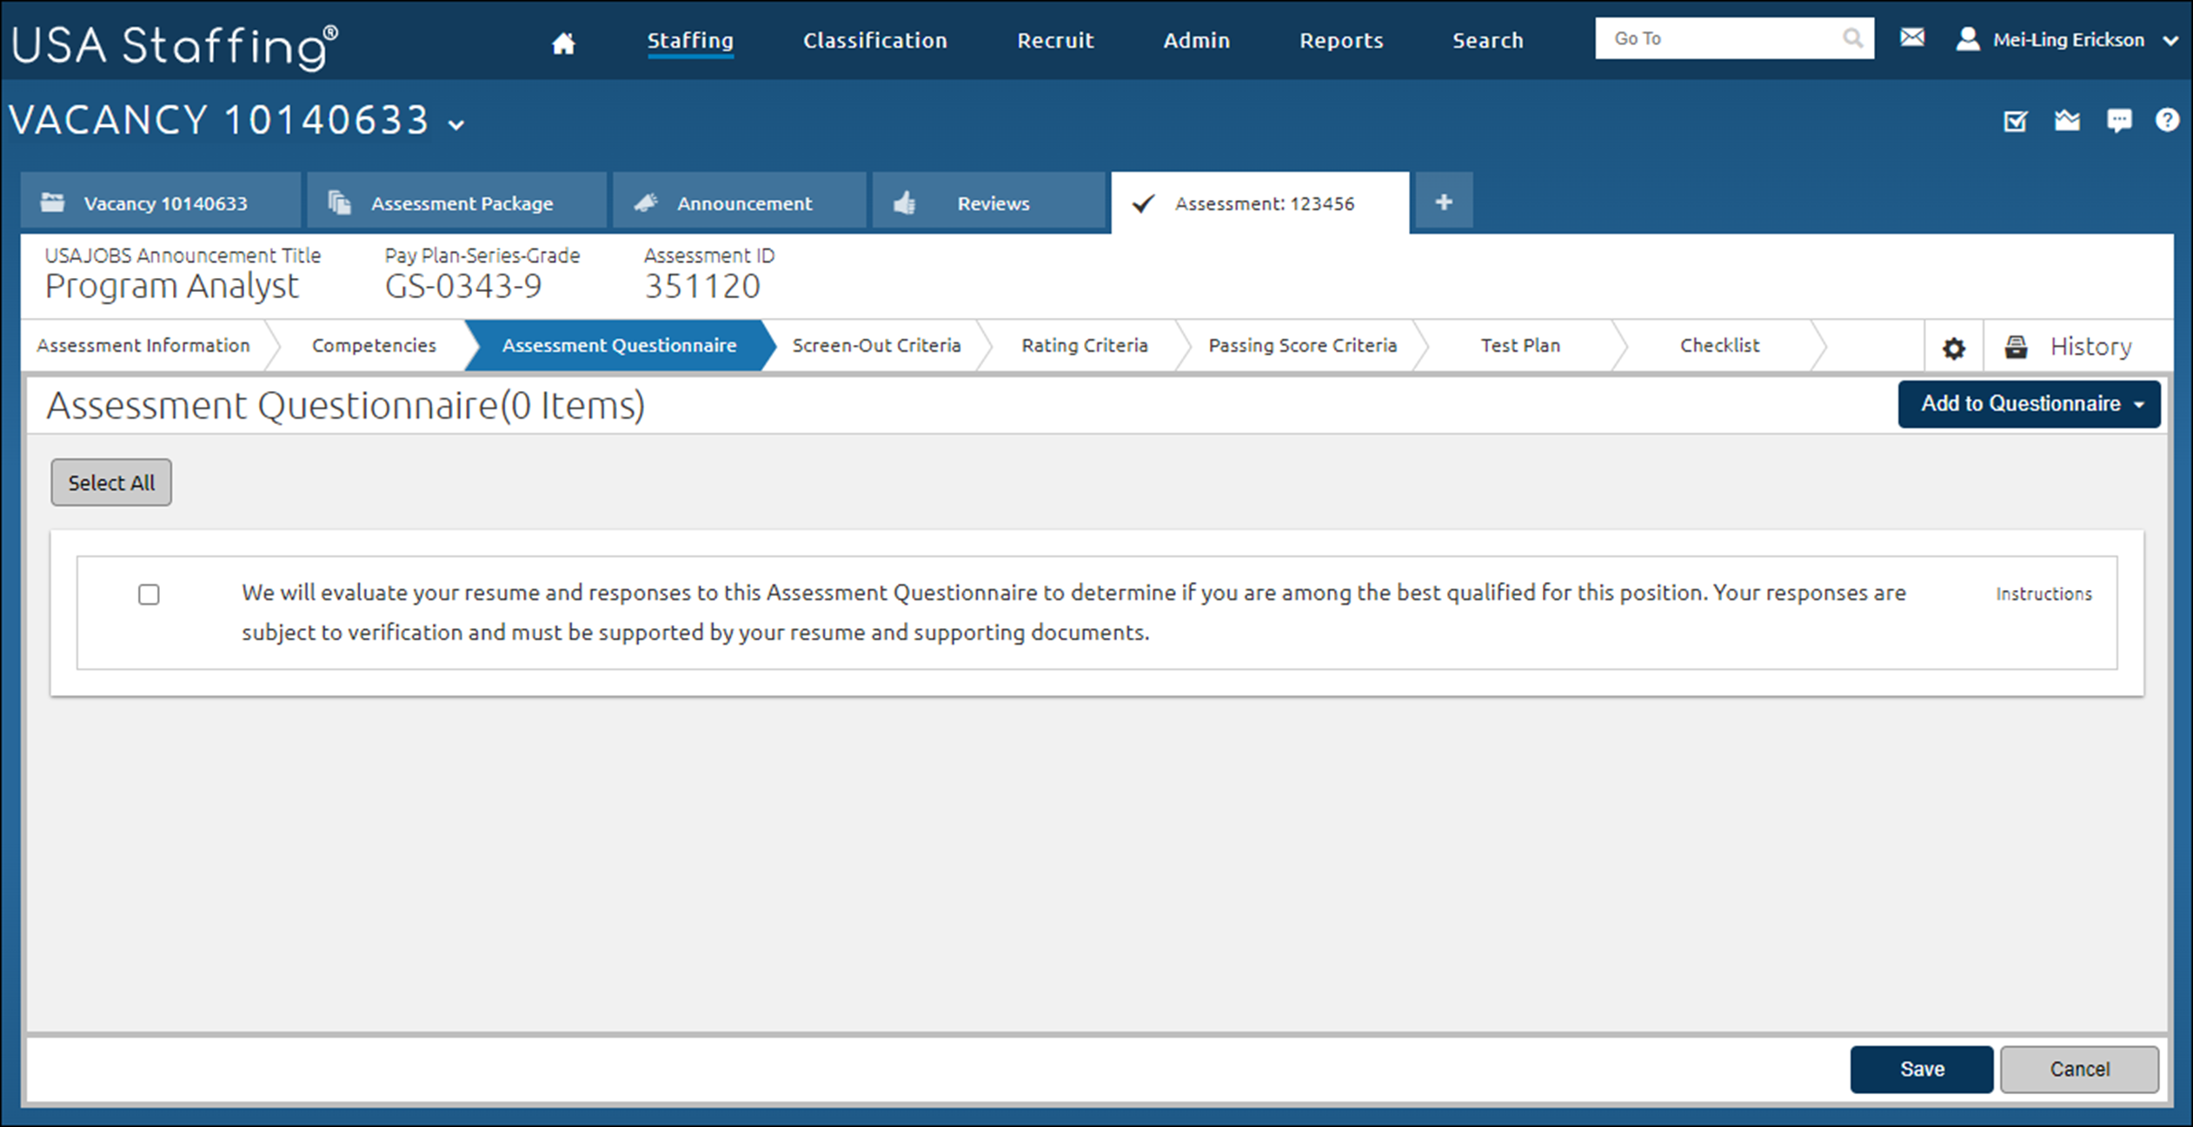This screenshot has width=2193, height=1127.
Task: Check the Instructions item checkbox
Action: (x=149, y=594)
